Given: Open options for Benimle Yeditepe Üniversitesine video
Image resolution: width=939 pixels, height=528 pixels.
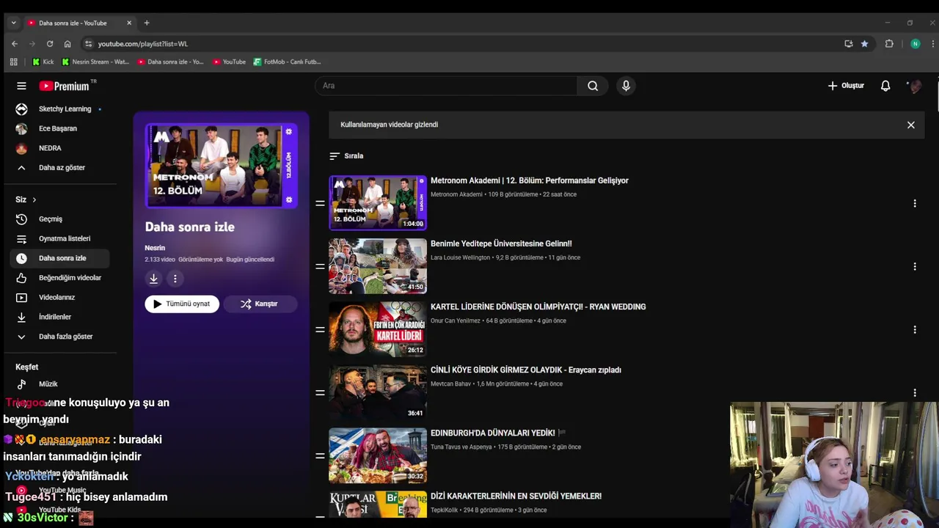Looking at the screenshot, I should point(915,266).
